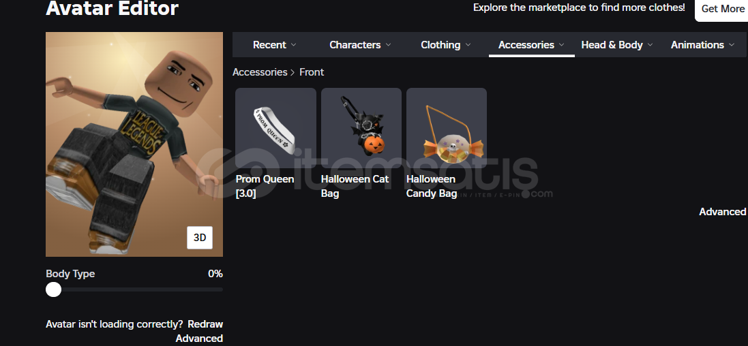The width and height of the screenshot is (748, 346).
Task: Switch to the Clothing tab
Action: [x=440, y=45]
